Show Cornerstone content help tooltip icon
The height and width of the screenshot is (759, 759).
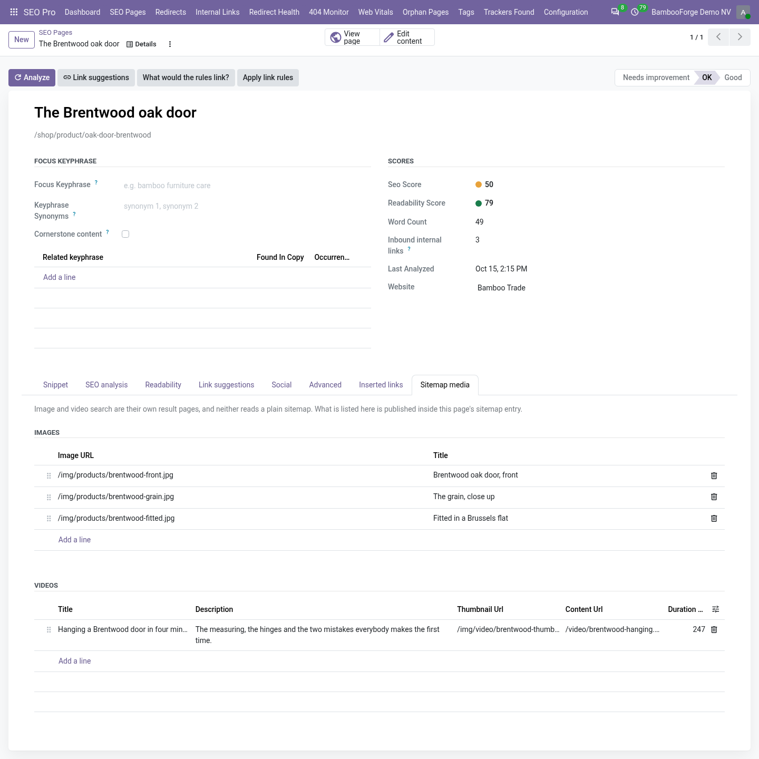108,232
